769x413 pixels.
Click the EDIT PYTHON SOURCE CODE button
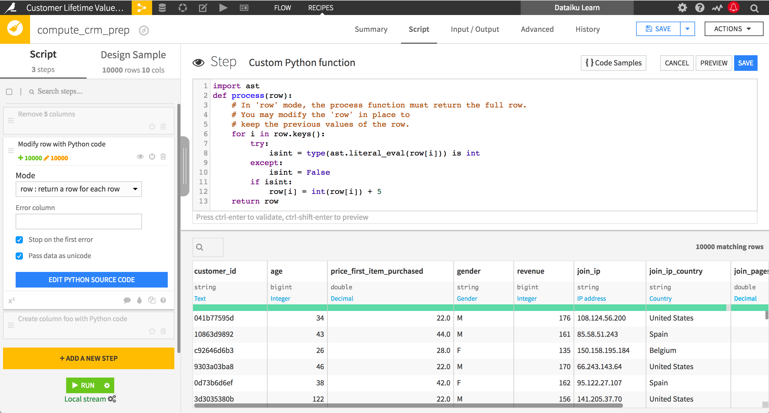(91, 279)
